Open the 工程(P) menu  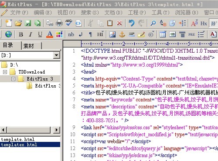tap(137, 13)
